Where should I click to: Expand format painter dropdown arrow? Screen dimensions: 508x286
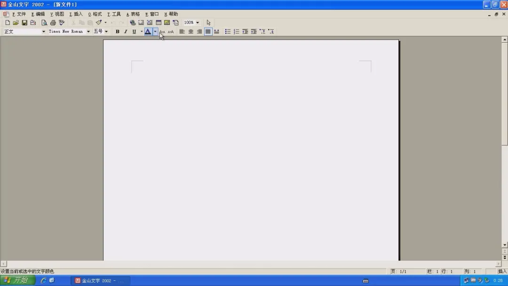coord(105,23)
